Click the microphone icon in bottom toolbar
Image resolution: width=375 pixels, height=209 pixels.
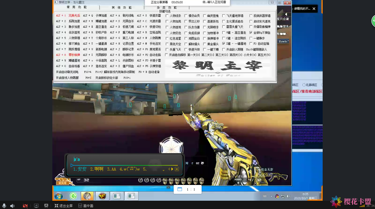point(4,206)
